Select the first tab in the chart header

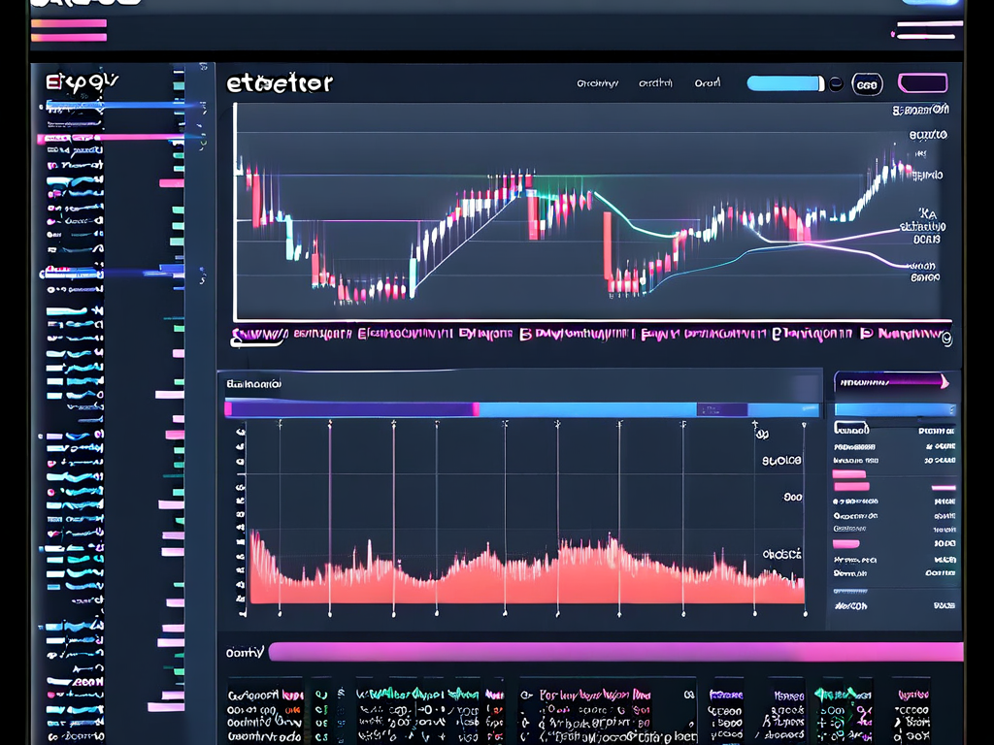pyautogui.click(x=597, y=83)
